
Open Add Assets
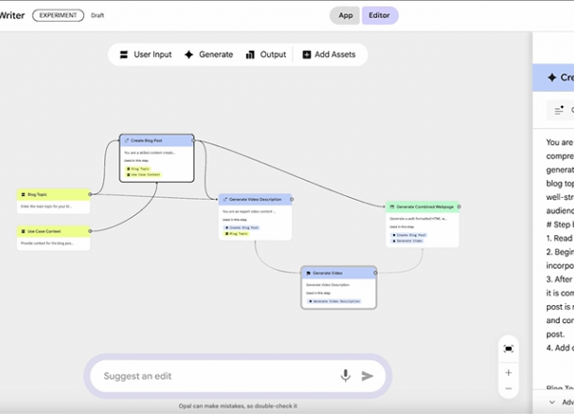[x=329, y=54]
